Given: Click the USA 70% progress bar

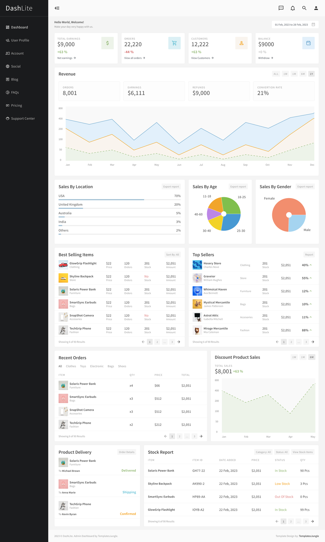Looking at the screenshot, I should click(120, 200).
